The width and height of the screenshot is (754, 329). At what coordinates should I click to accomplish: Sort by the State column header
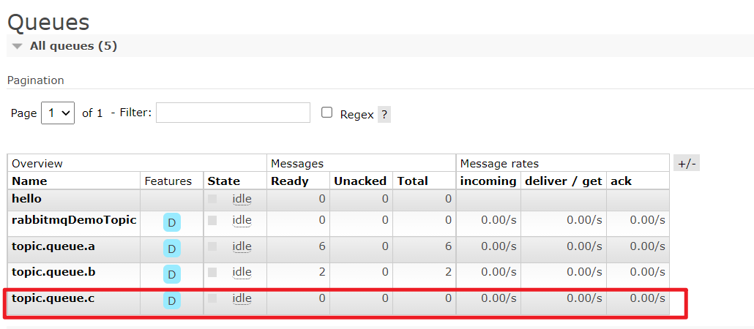tap(223, 181)
